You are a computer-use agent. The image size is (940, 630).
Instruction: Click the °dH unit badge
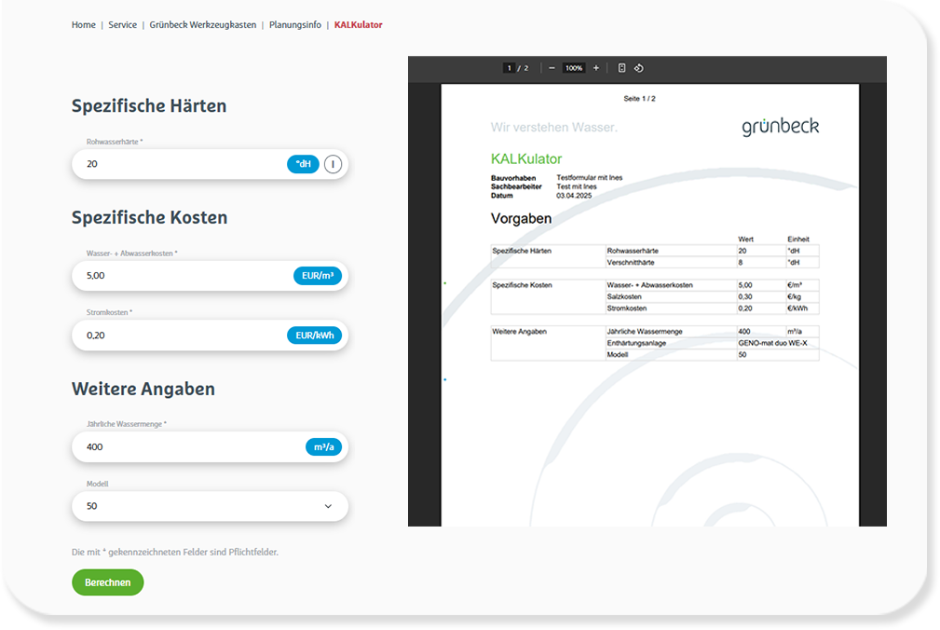[x=303, y=164]
